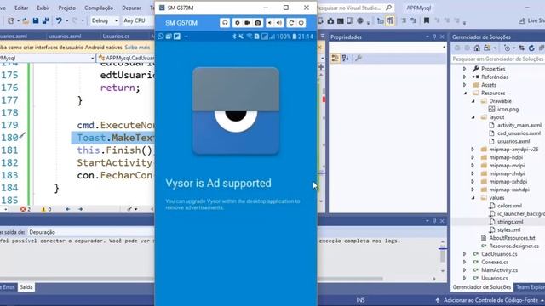The width and height of the screenshot is (545, 306).
Task: Undo the last edit in Visual Studio
Action: pyautogui.click(x=59, y=20)
